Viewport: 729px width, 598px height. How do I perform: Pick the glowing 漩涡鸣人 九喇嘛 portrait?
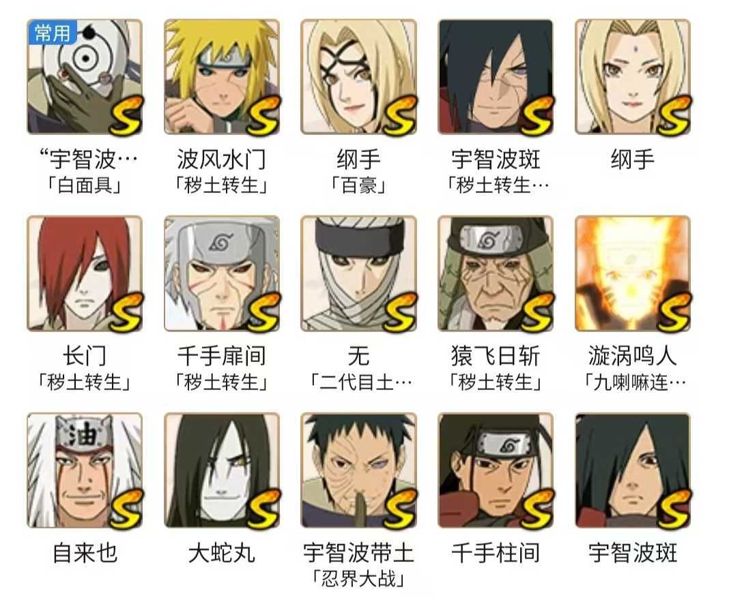click(x=632, y=273)
